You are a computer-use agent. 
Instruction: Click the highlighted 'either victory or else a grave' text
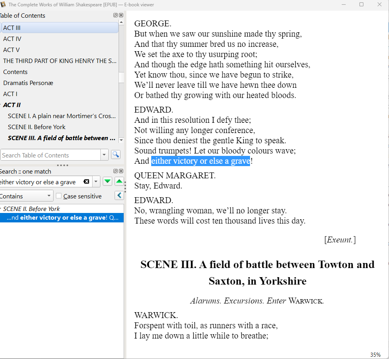tap(200, 161)
